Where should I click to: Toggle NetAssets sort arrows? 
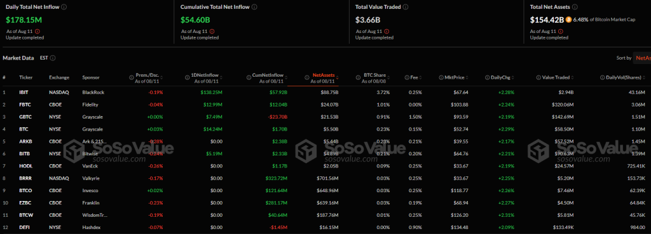point(337,77)
